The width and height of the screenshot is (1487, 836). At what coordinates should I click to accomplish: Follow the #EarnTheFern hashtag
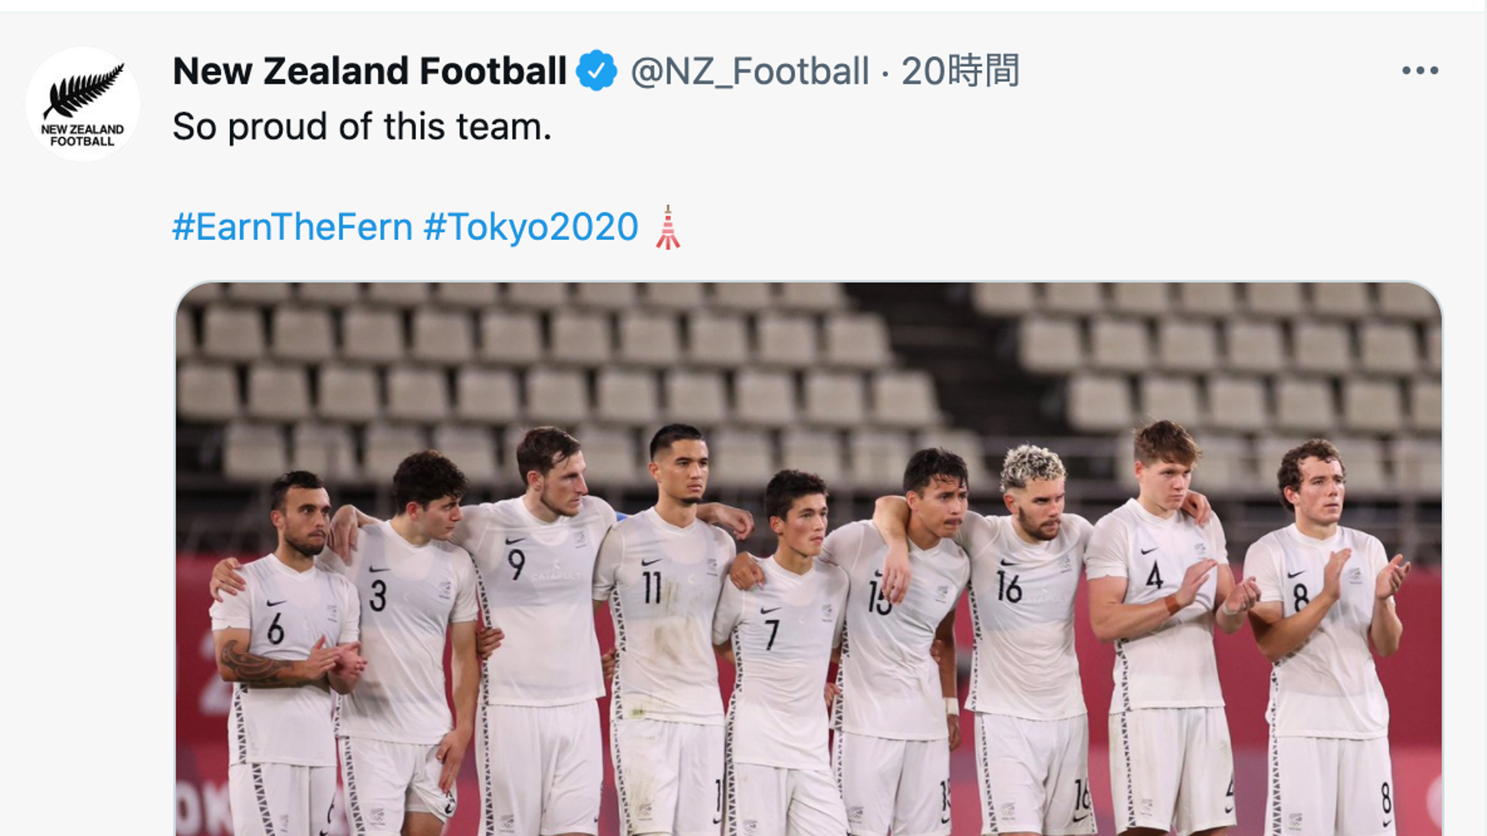click(x=292, y=227)
